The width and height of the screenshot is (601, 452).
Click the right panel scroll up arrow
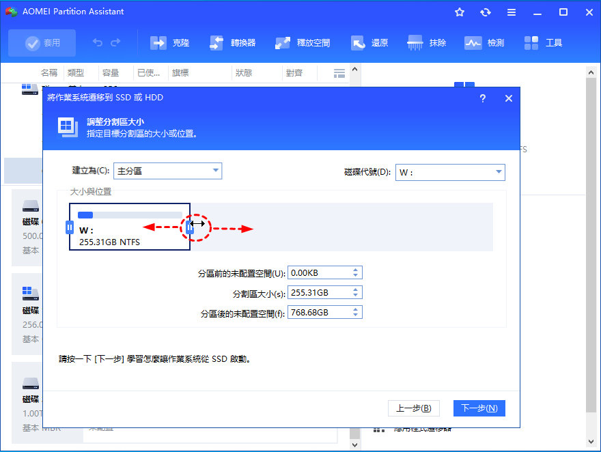(x=591, y=72)
